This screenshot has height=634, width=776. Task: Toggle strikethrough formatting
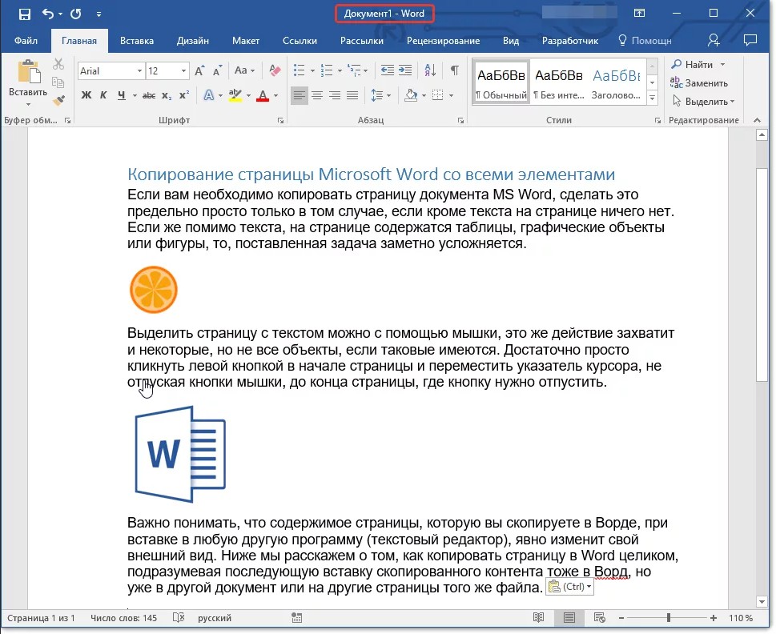coord(148,95)
